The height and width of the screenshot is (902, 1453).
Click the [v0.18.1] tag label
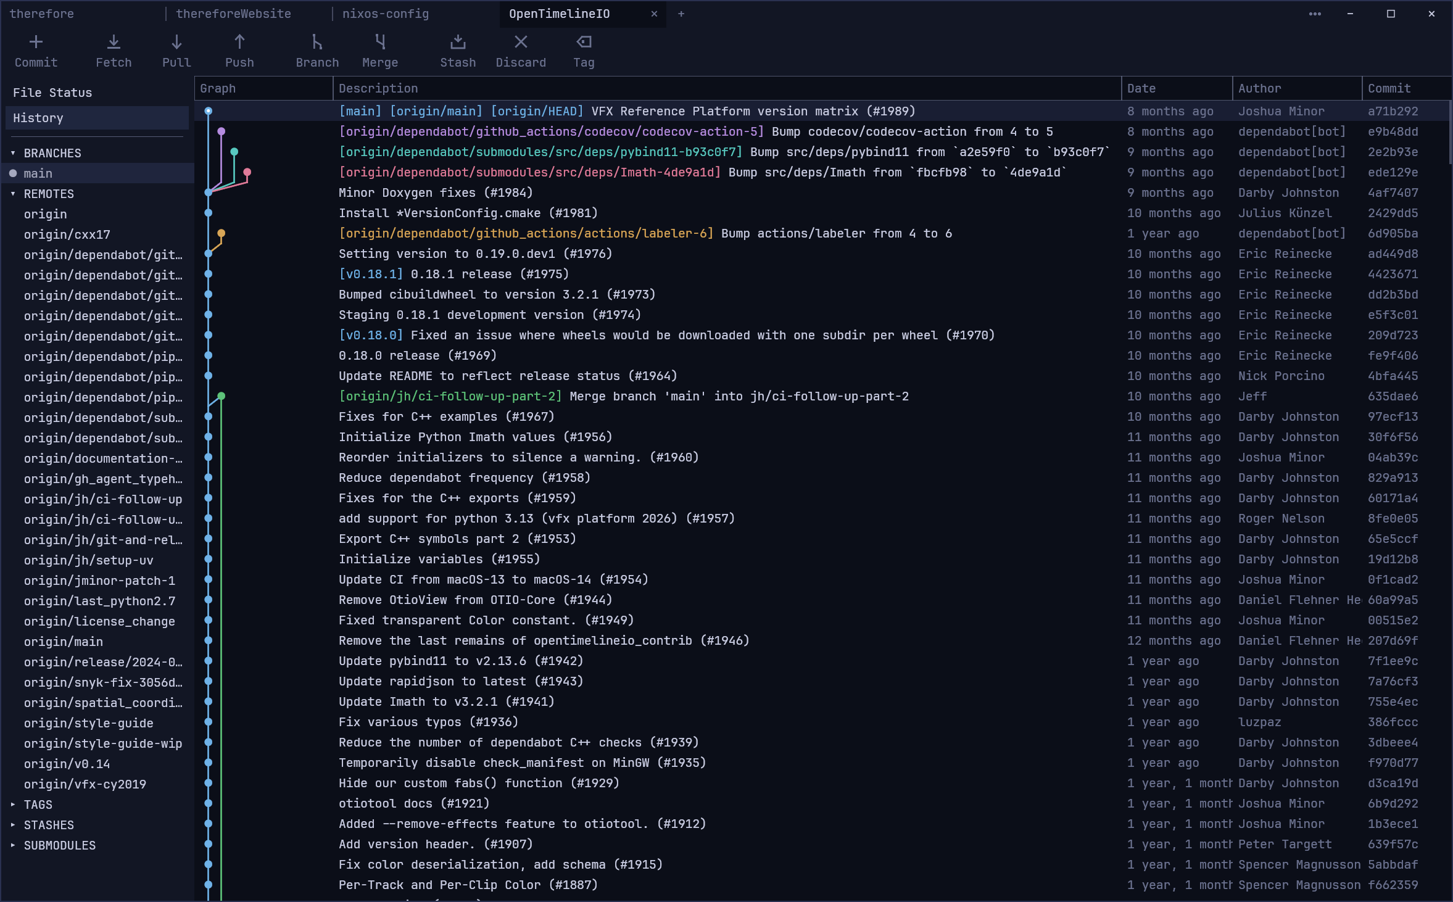[371, 274]
